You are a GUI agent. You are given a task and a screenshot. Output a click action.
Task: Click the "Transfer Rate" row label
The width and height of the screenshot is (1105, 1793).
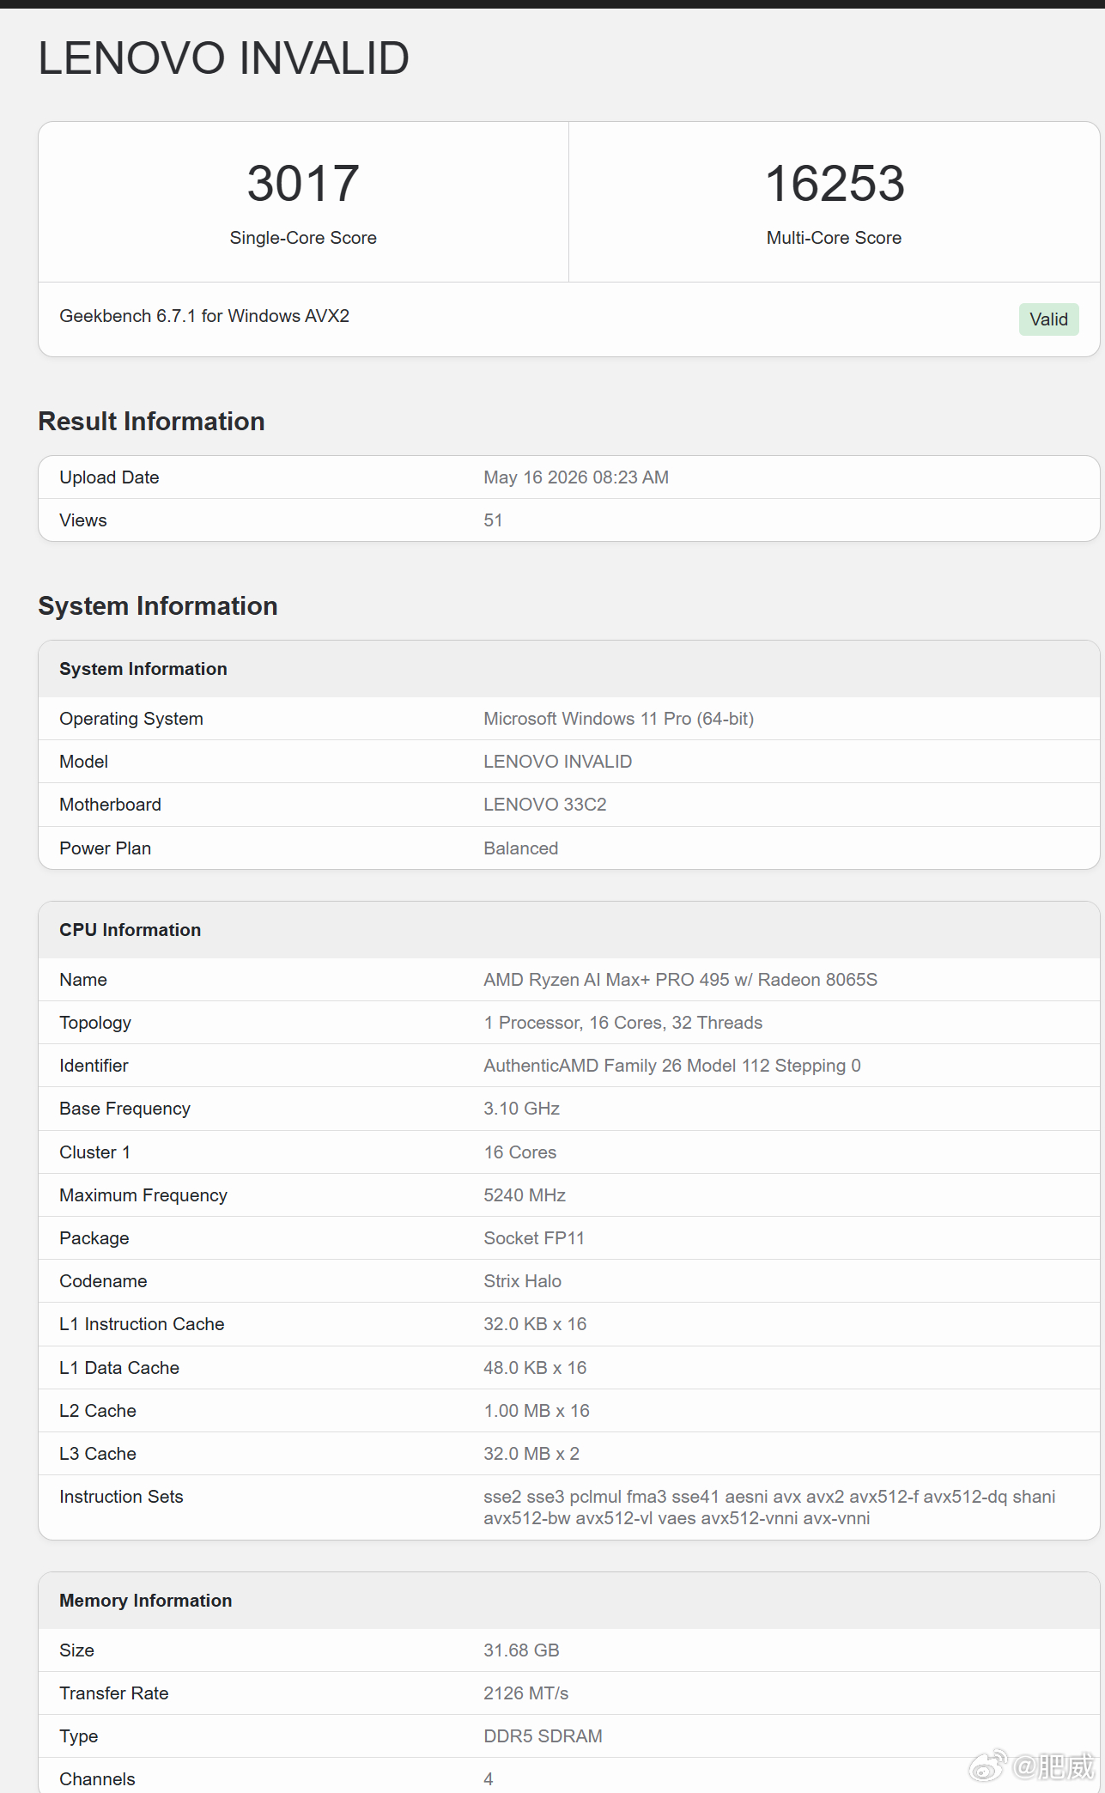coord(113,1693)
